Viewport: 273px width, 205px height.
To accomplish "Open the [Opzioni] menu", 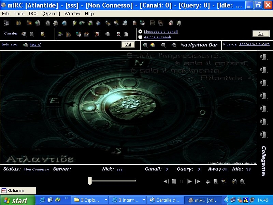I will click(51, 14).
